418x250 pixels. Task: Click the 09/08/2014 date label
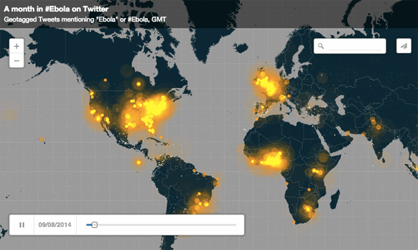click(x=55, y=224)
